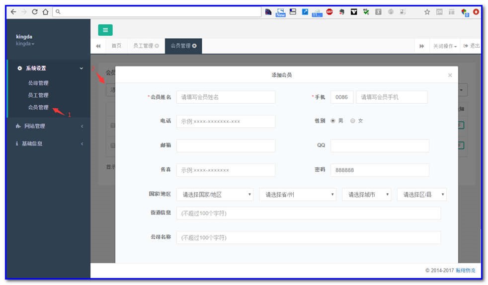Click the browser forward arrow
The height and width of the screenshot is (285, 488).
[x=24, y=12]
